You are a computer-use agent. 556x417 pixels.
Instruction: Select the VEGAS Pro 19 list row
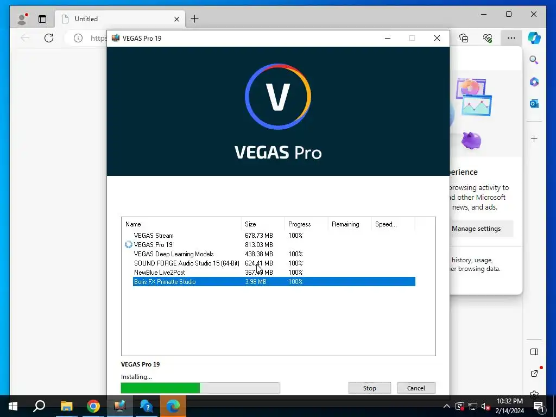tap(274, 245)
